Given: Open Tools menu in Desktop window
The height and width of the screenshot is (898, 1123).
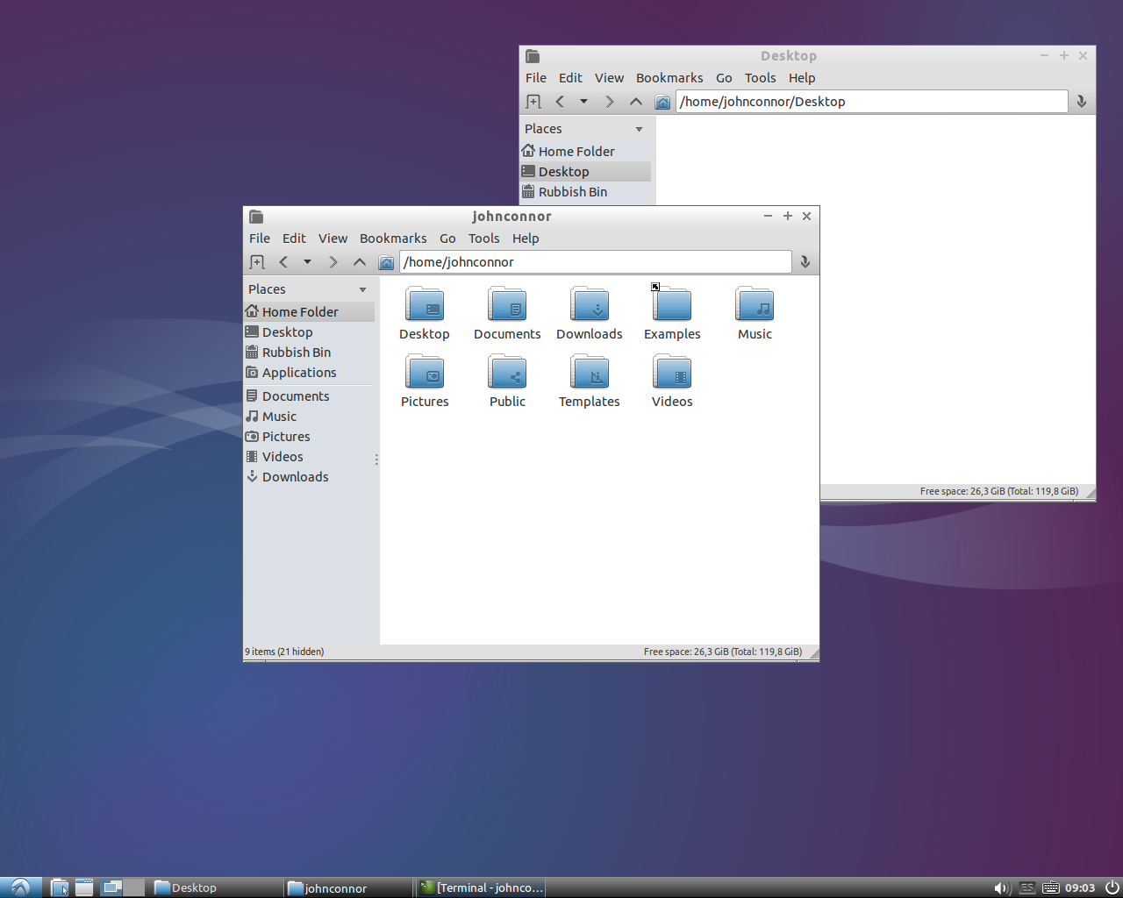Looking at the screenshot, I should 760,78.
